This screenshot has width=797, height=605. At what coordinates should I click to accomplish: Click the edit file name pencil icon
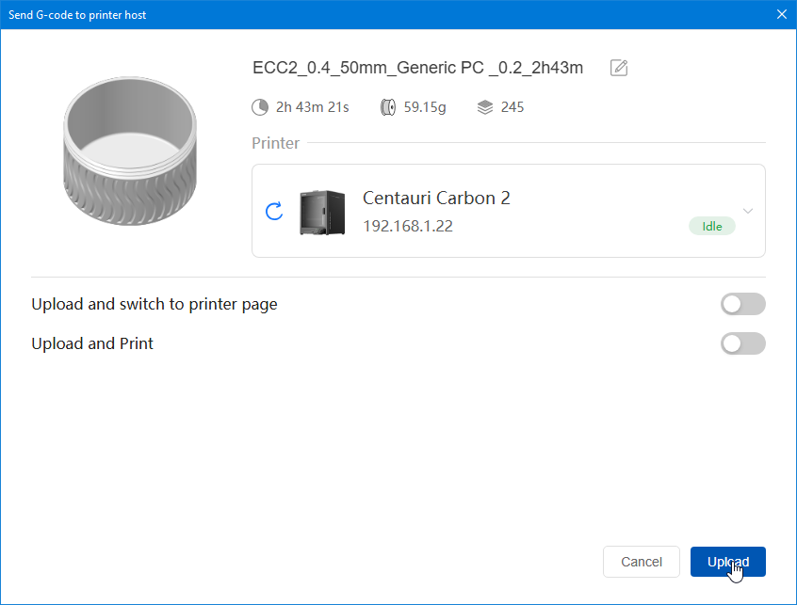tap(619, 68)
